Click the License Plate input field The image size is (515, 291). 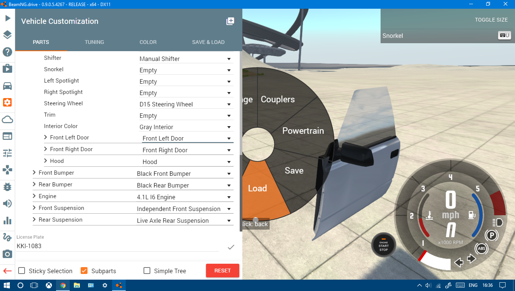(117, 246)
